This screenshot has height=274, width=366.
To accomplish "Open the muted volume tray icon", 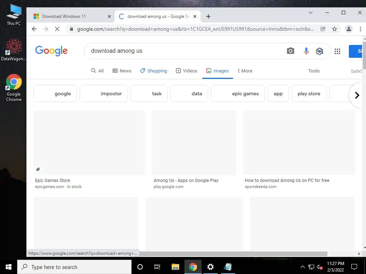I will [x=320, y=267].
